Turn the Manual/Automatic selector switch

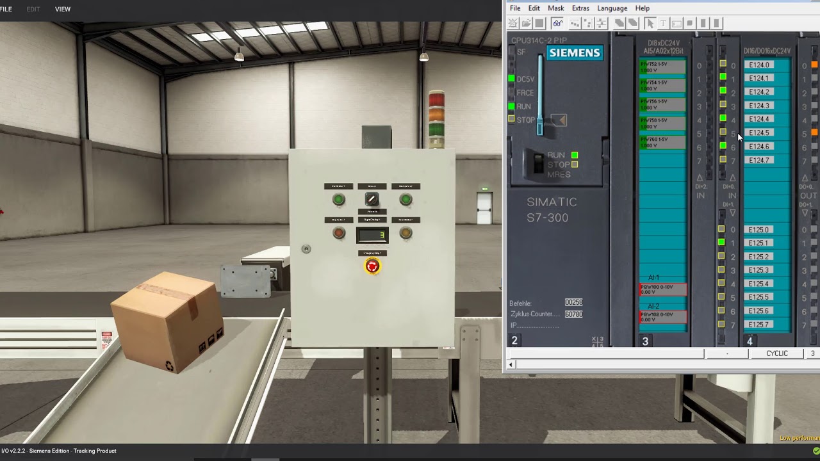[x=372, y=200]
